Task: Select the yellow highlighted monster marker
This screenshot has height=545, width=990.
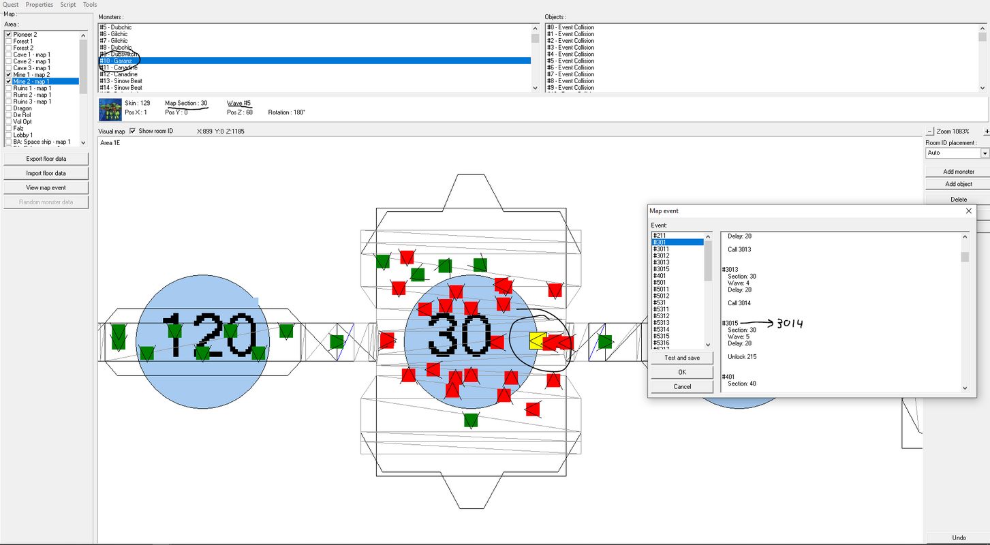Action: click(538, 341)
